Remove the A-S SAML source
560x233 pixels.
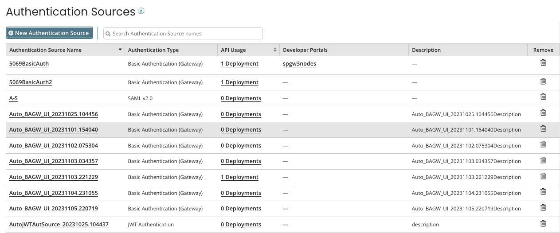tap(543, 97)
